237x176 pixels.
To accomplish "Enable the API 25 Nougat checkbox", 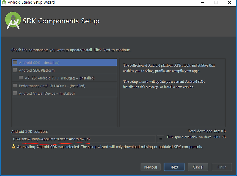I will point(21,78).
